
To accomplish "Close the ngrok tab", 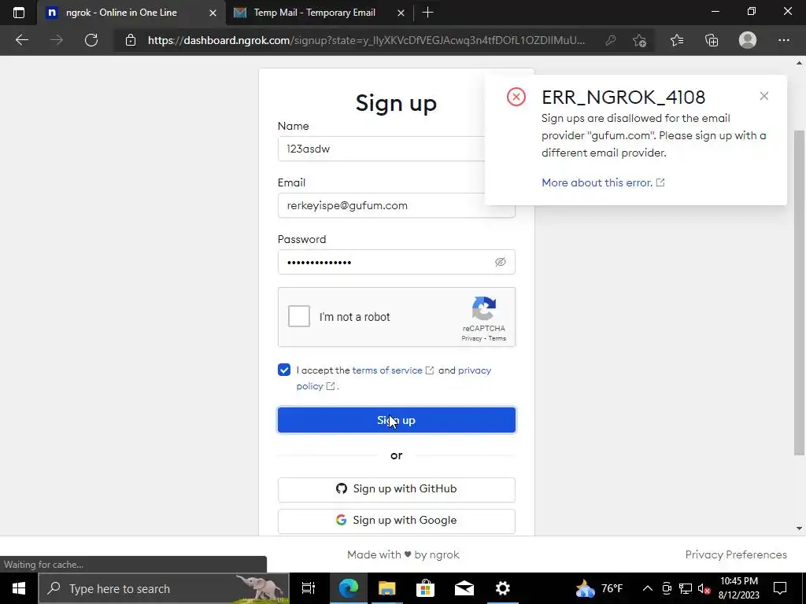I will click(213, 13).
